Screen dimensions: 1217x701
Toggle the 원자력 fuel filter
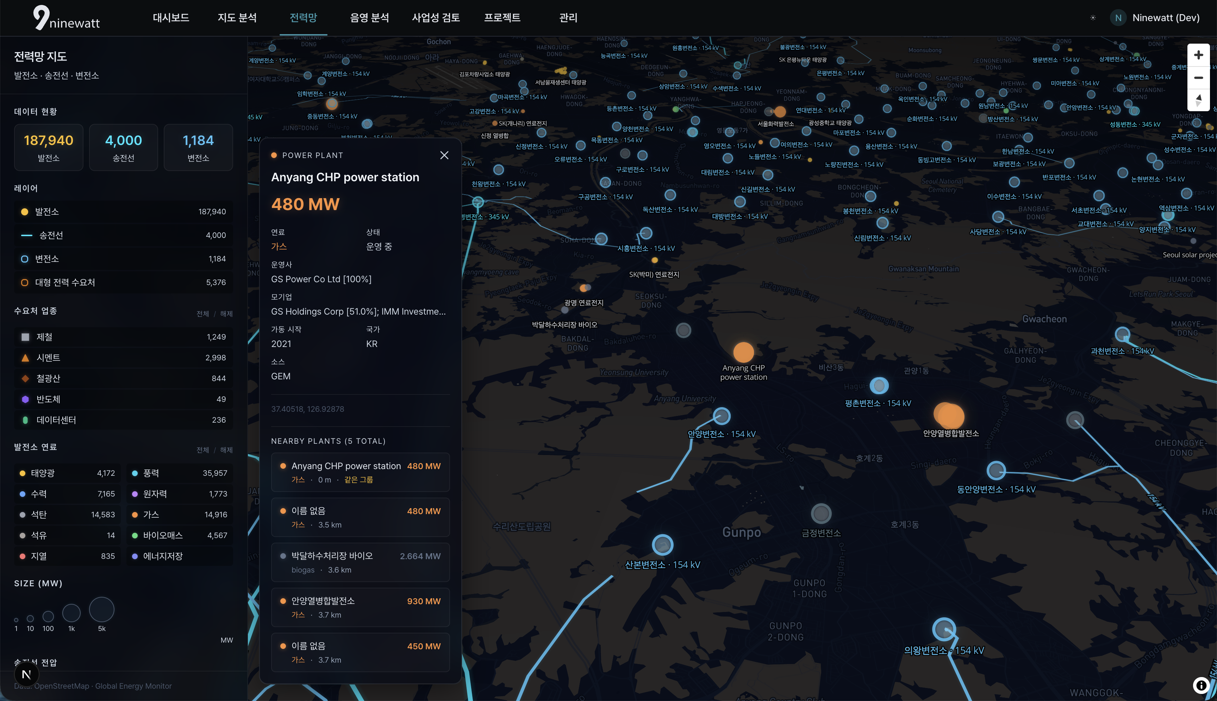click(x=180, y=494)
